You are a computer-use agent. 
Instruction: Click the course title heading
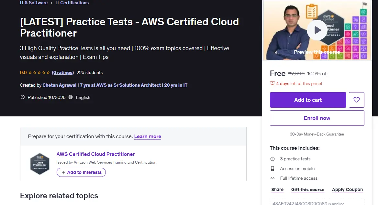[x=129, y=27]
